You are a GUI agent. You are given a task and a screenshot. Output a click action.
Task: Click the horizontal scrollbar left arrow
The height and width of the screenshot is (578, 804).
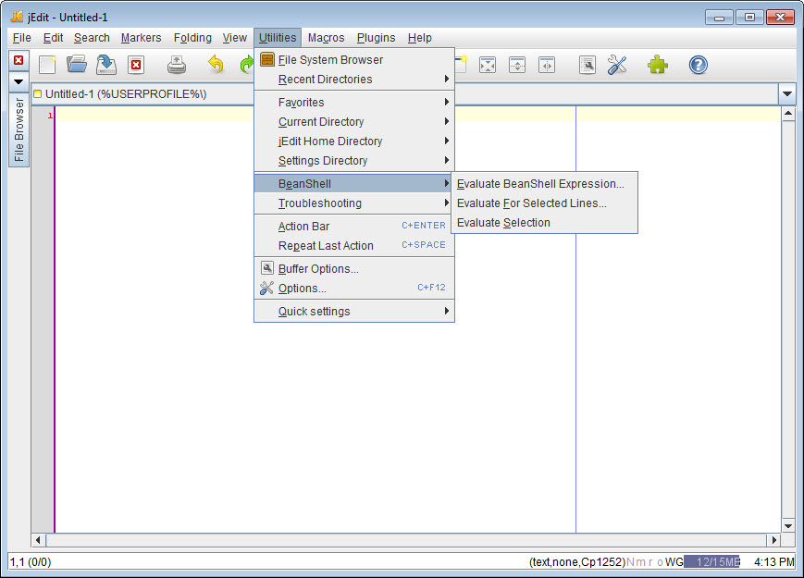point(39,540)
